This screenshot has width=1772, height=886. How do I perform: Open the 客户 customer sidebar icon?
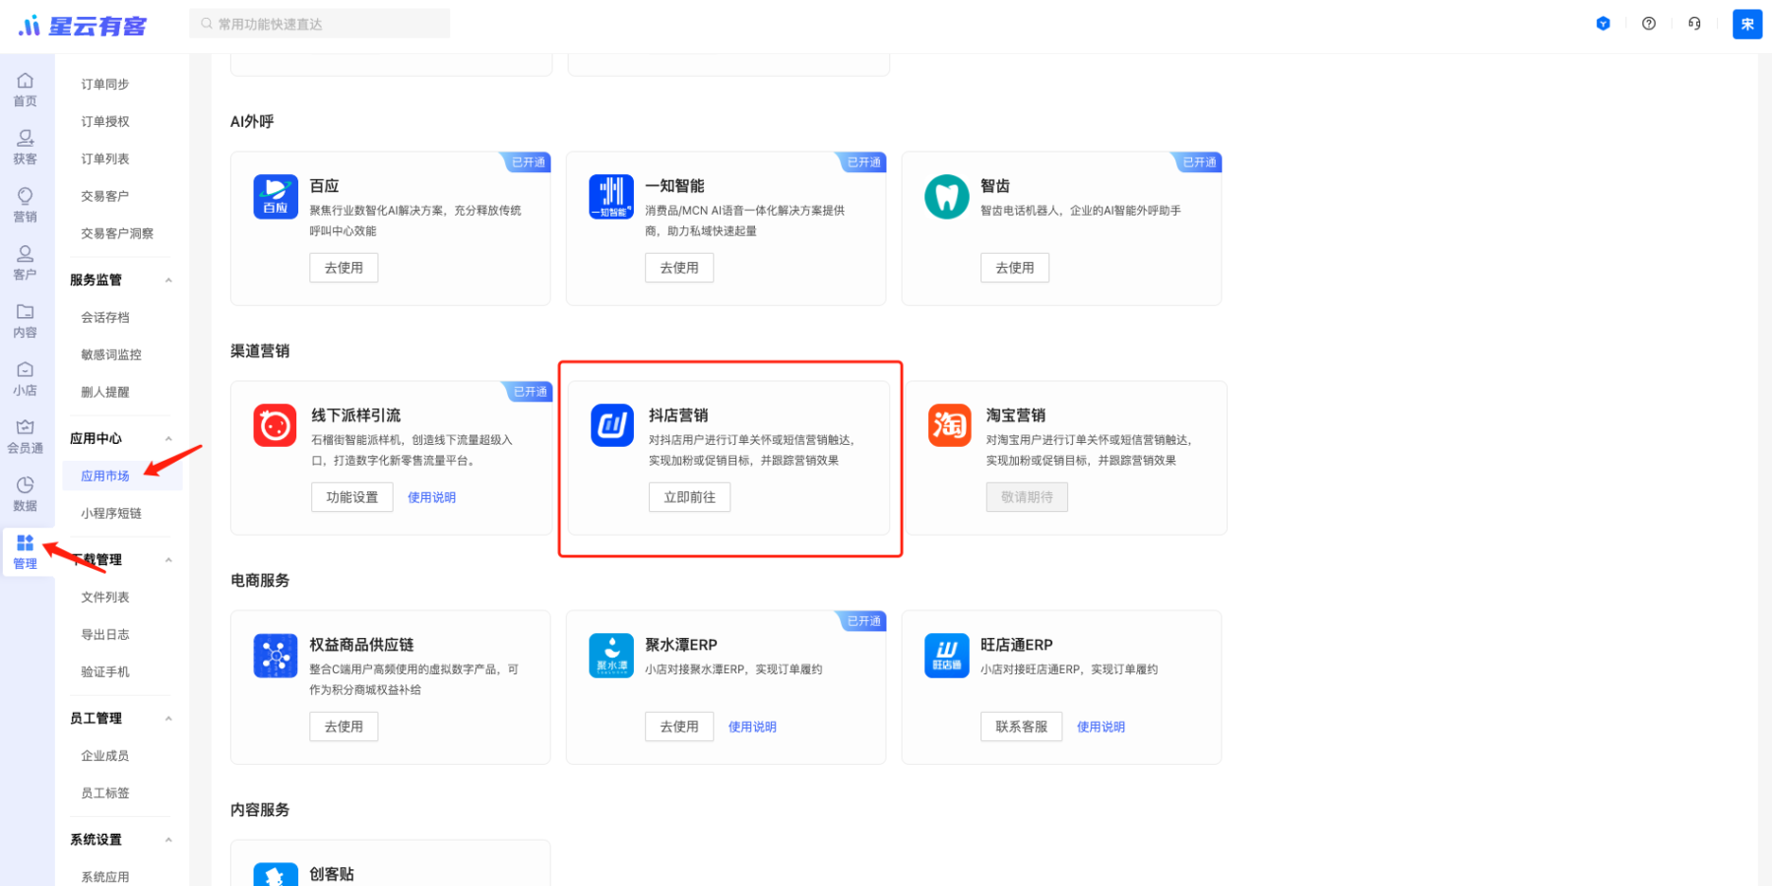[x=26, y=263]
